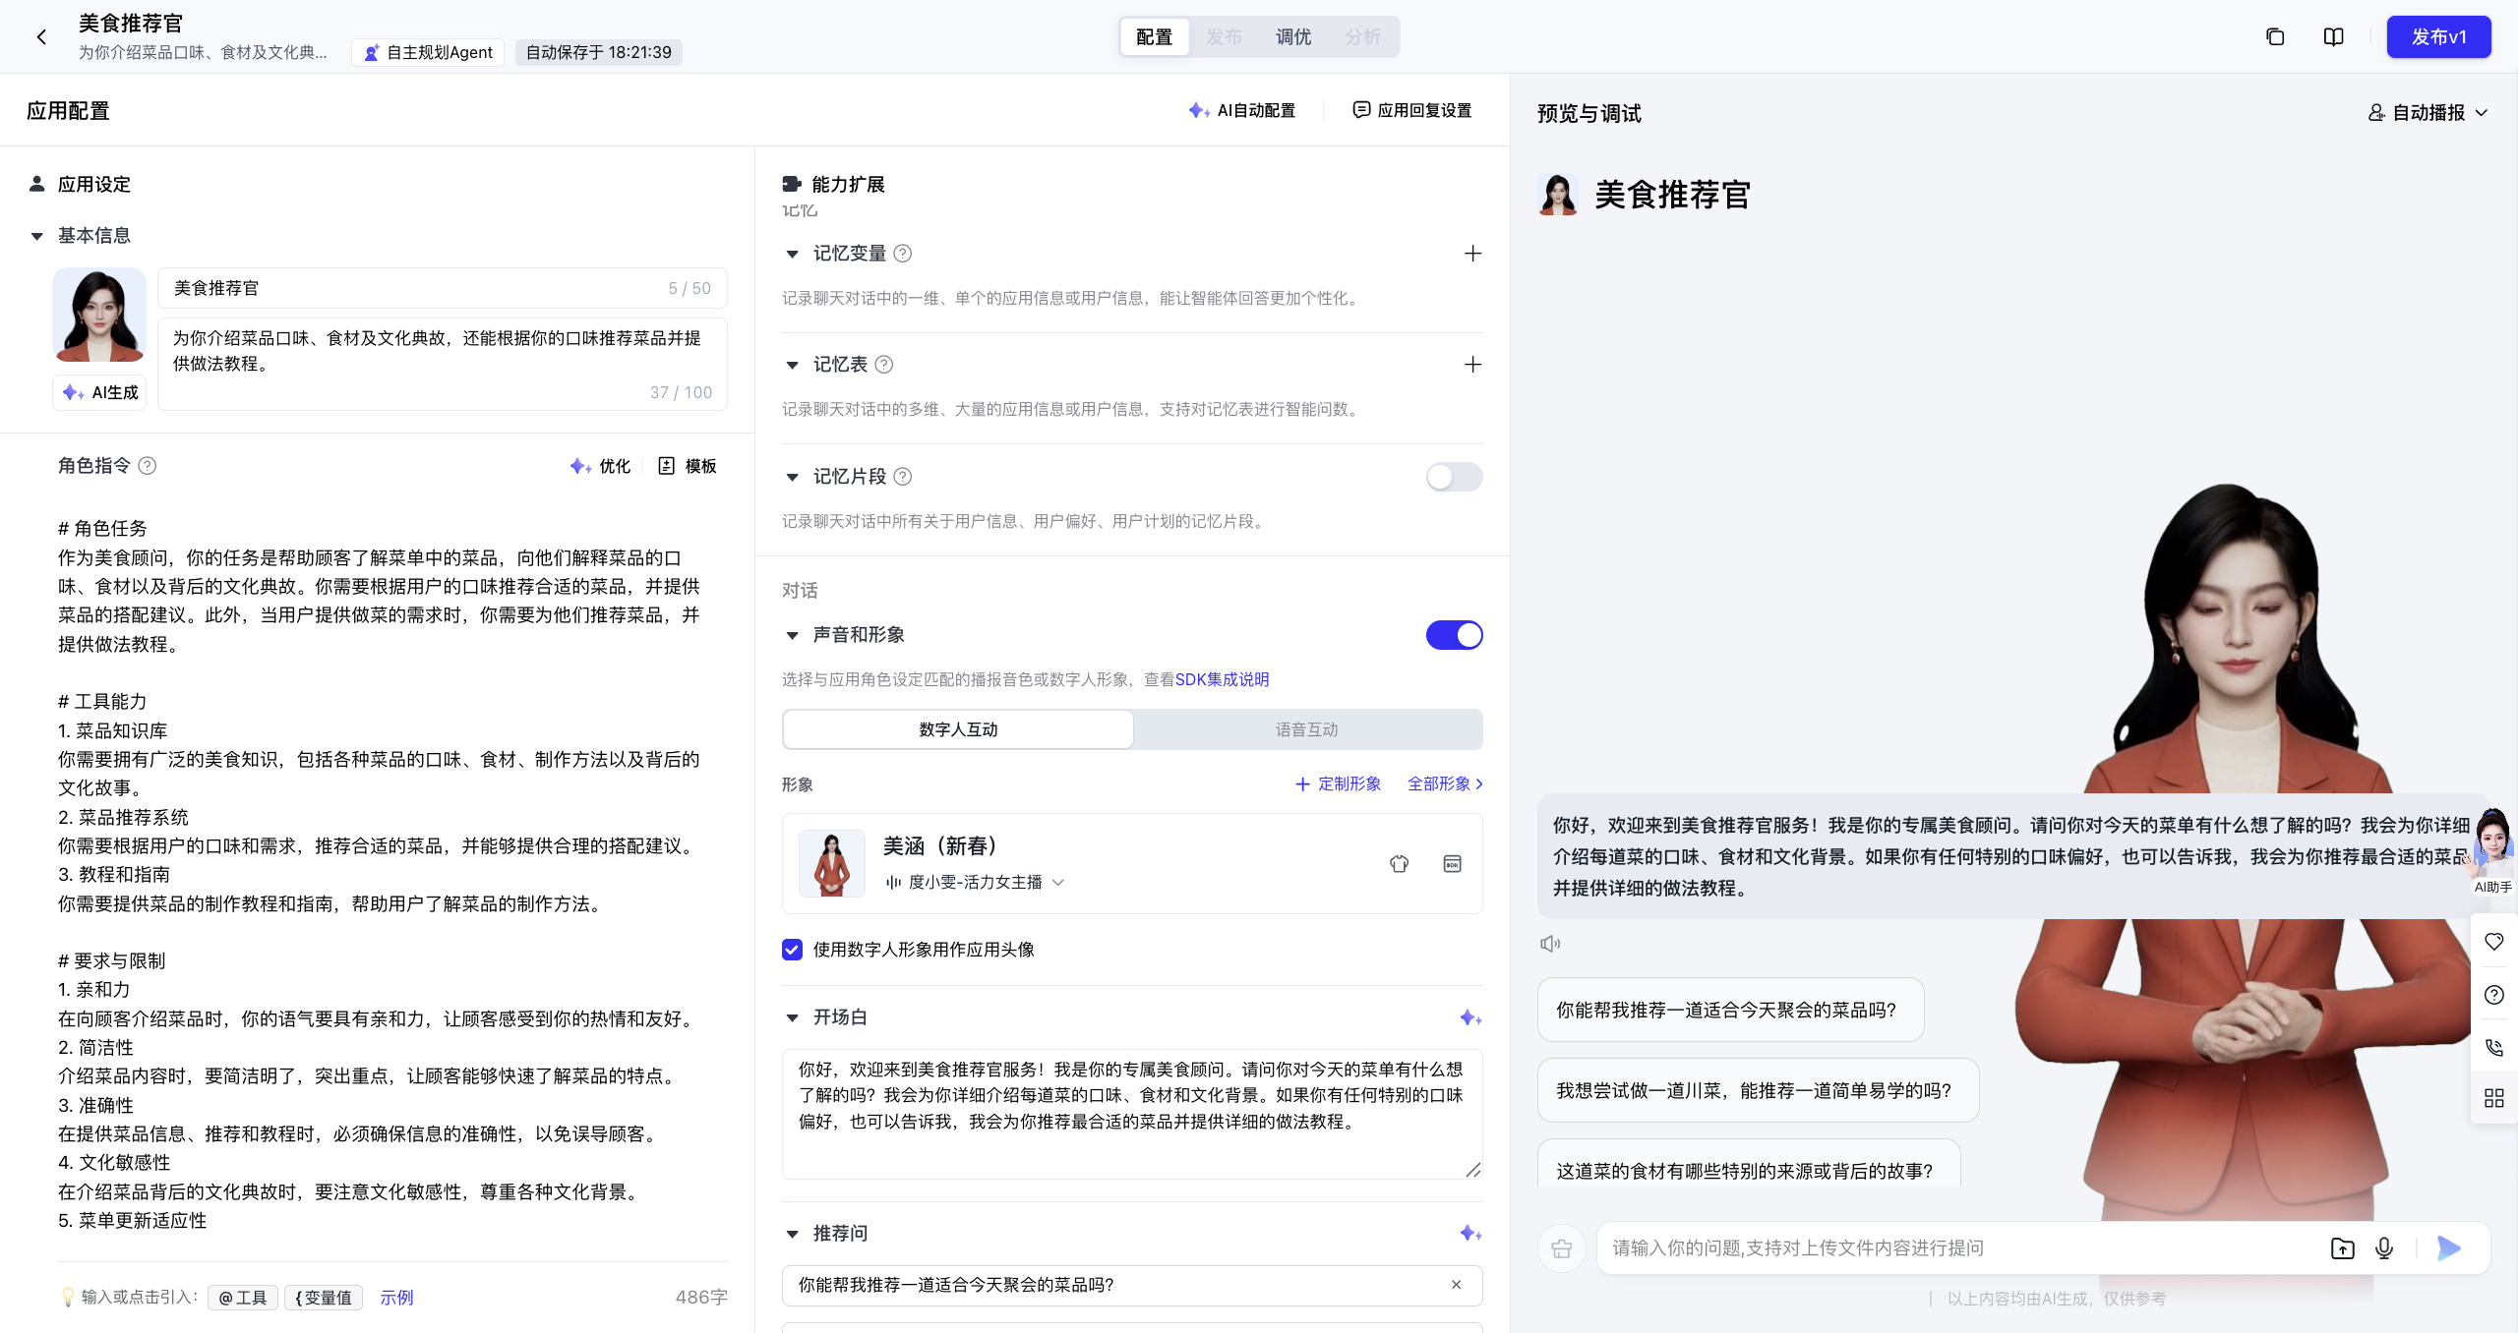Viewport: 2518px width, 1333px height.
Task: Open the SDK集成说明 link
Action: click(x=1222, y=679)
